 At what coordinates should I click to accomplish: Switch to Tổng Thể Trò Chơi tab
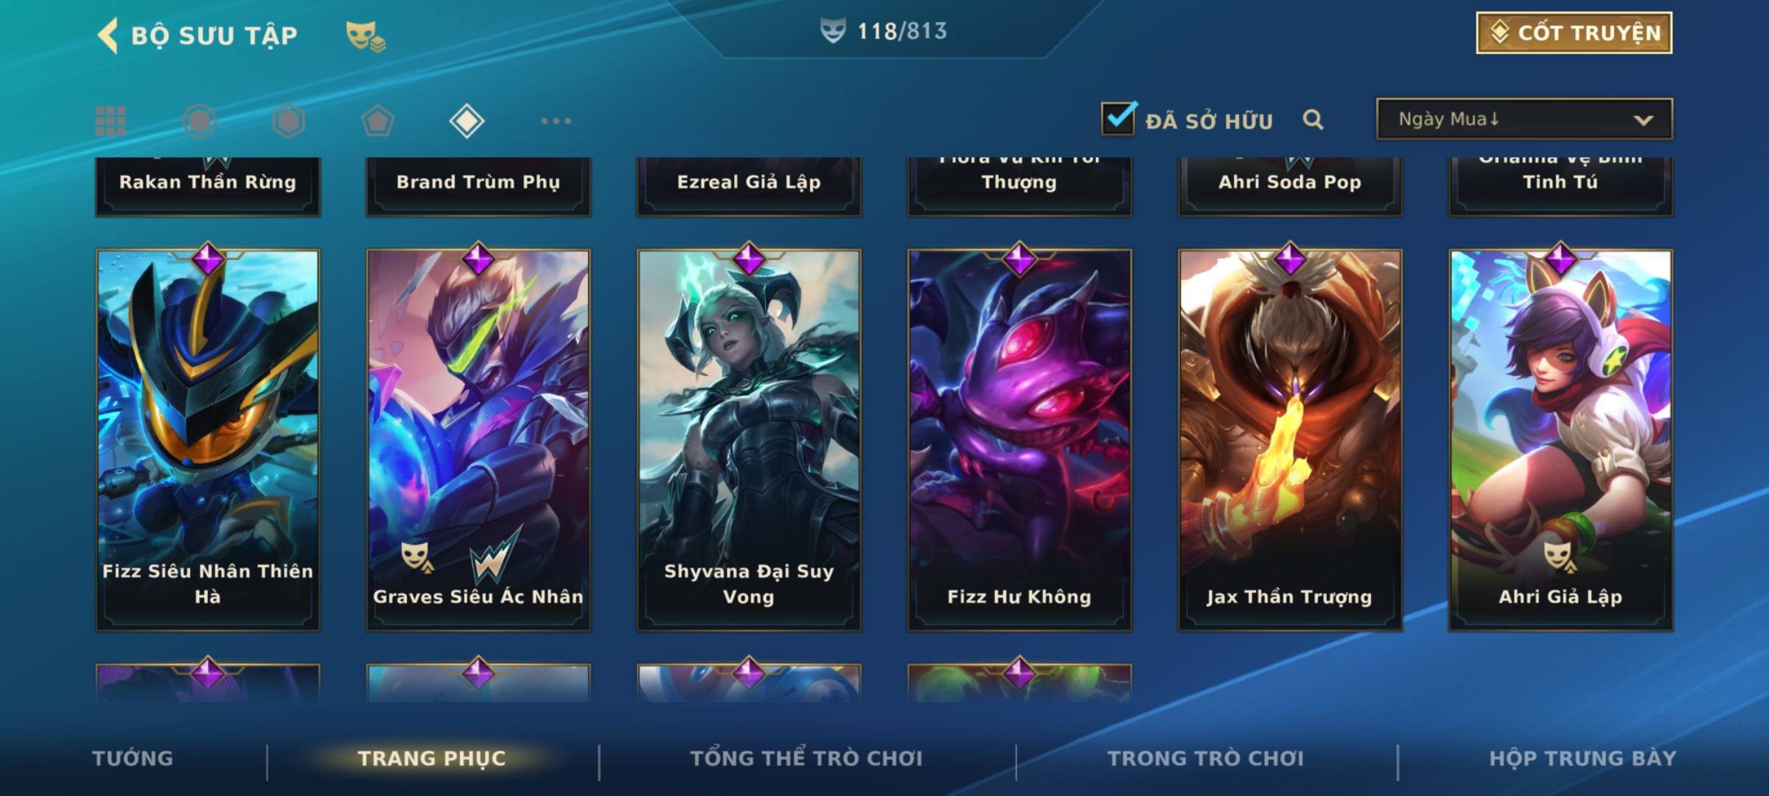806,758
